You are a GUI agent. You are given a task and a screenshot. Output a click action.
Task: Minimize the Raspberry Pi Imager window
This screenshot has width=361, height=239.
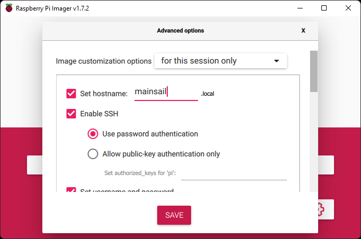(300, 8)
